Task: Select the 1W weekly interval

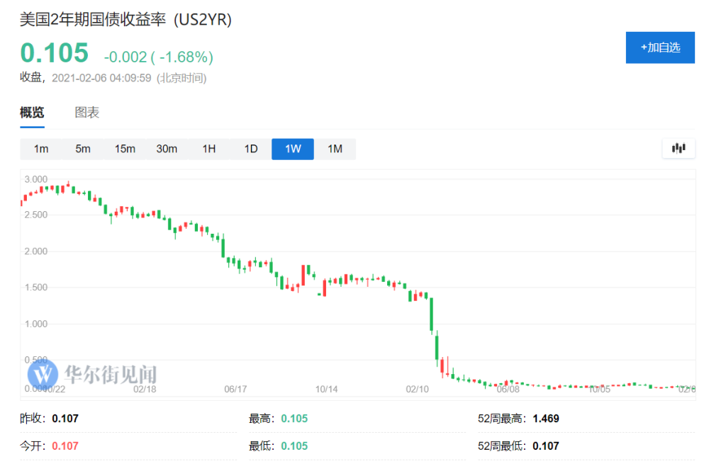Action: pyautogui.click(x=293, y=149)
